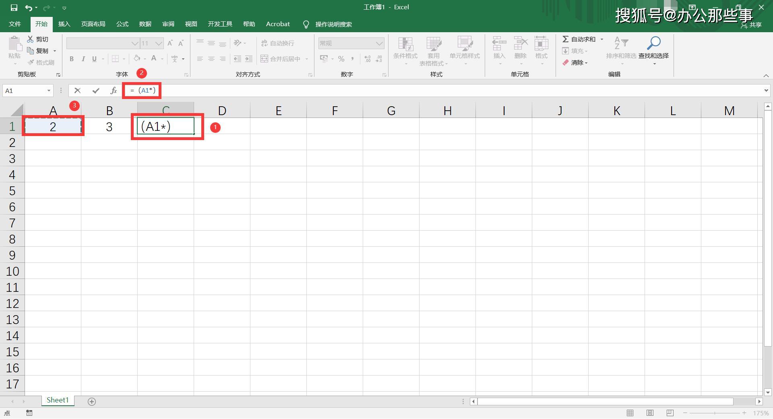Expand the Name Box dropdown arrow
This screenshot has height=419, width=773.
point(49,91)
